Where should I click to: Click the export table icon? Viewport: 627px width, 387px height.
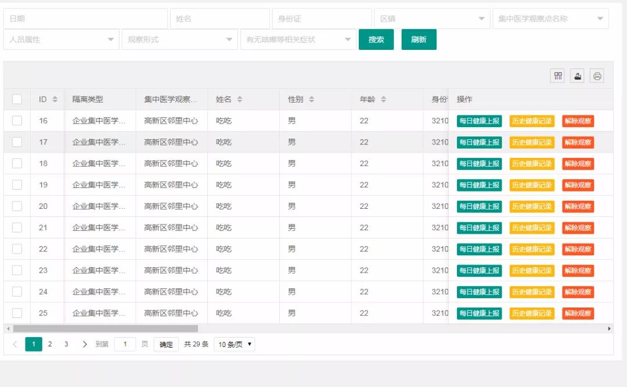click(x=577, y=76)
